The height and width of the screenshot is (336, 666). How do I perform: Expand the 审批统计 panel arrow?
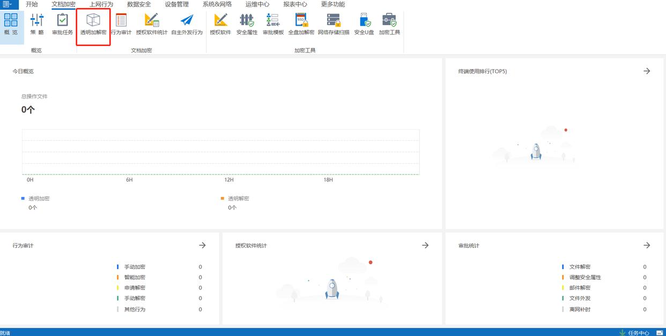647,245
